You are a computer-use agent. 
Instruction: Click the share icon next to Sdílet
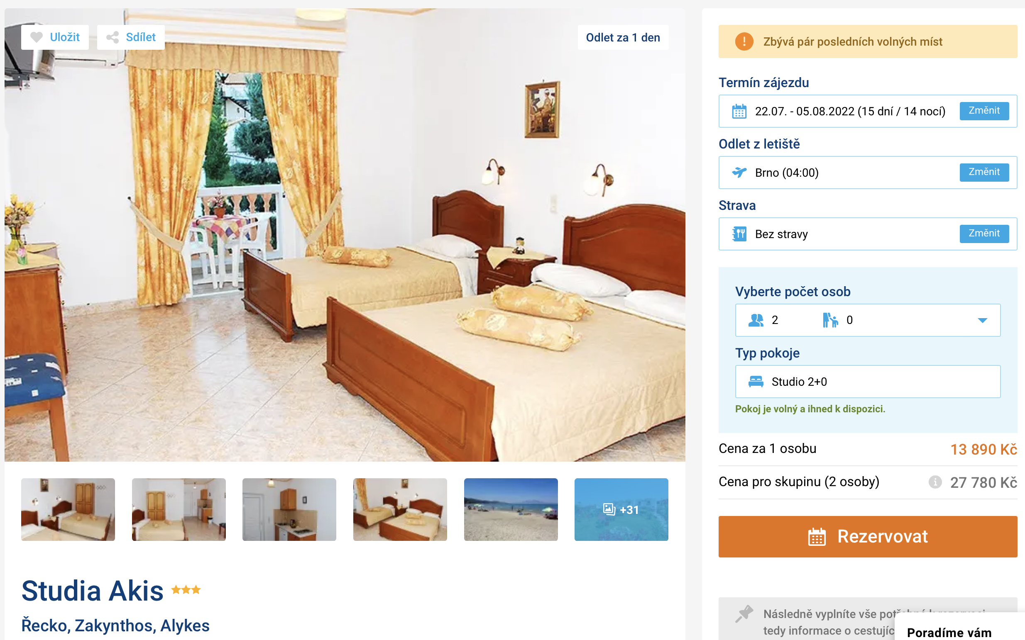(112, 37)
